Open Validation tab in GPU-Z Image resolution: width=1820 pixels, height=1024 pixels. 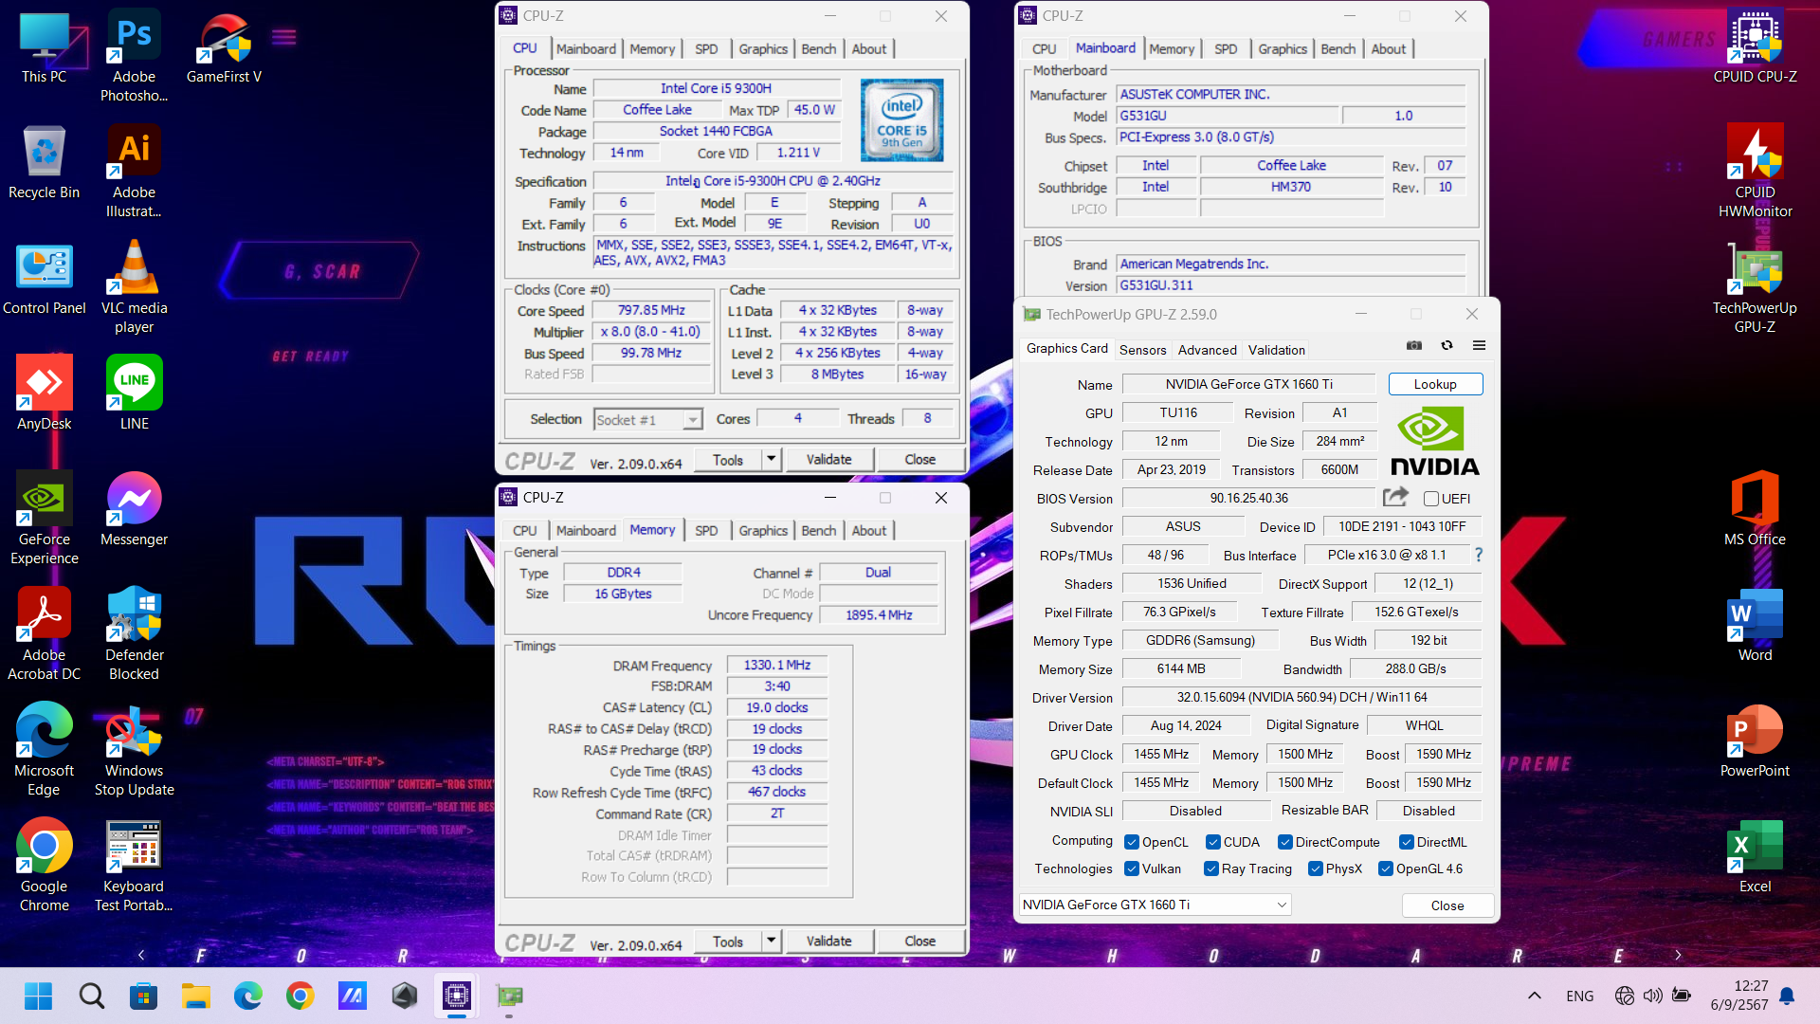[1276, 350]
